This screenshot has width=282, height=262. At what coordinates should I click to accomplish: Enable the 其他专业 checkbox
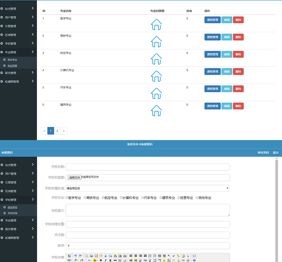coord(197,198)
